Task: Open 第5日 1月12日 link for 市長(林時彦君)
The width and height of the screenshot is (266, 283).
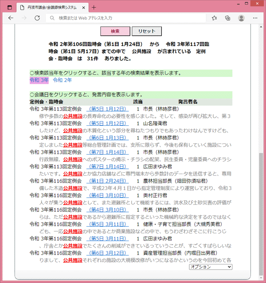Action: pos(108,109)
